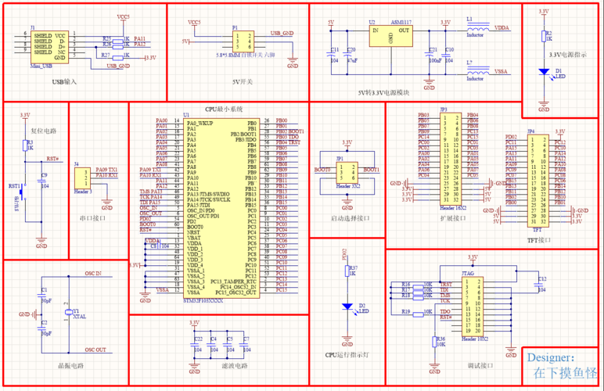This screenshot has width=604, height=391.
Task: Select the Y1 XTAL crystal
Action: tap(69, 312)
